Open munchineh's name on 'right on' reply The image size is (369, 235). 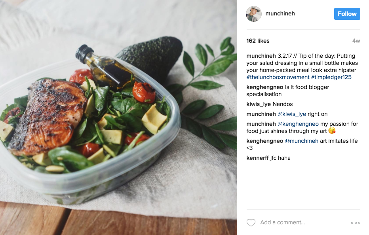261,114
